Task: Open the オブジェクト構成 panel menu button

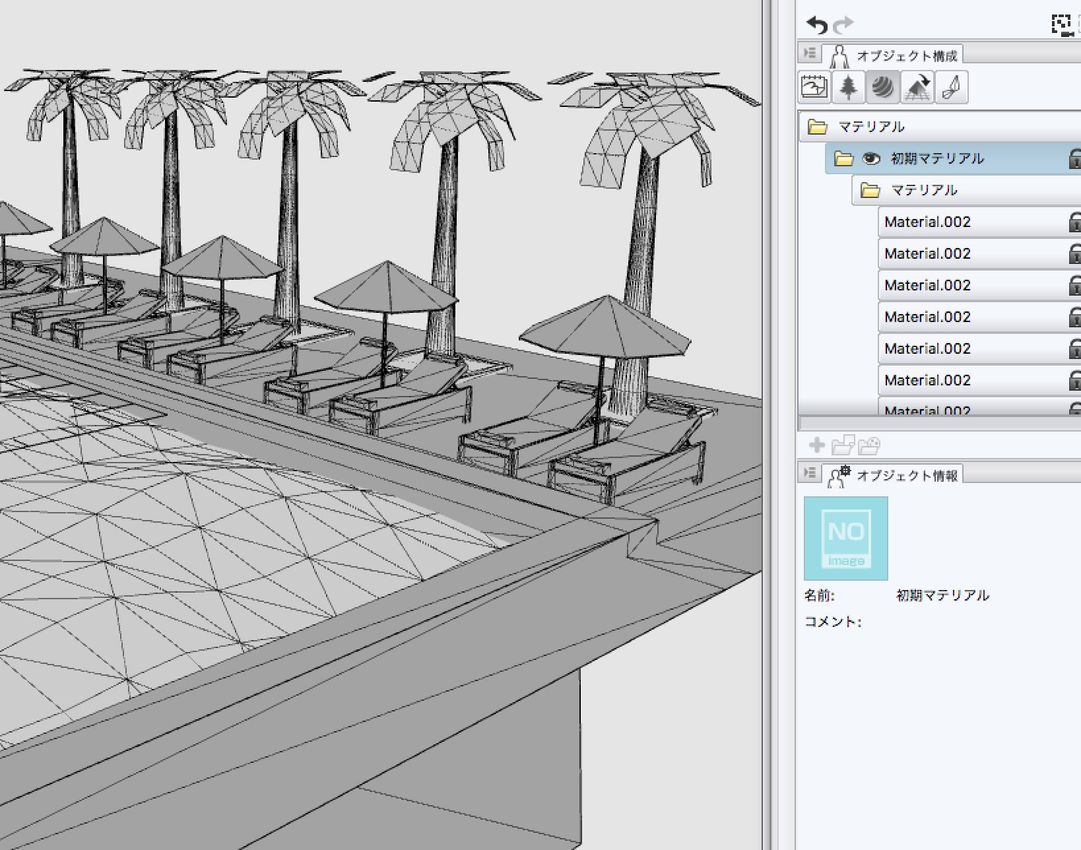Action: [810, 53]
